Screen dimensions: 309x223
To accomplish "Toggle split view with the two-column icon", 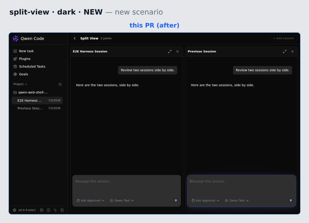I will (48, 210).
